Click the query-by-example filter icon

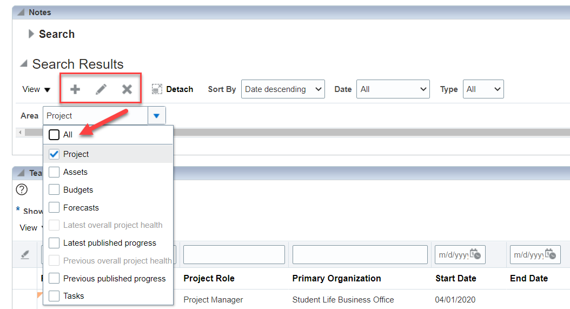pos(25,254)
